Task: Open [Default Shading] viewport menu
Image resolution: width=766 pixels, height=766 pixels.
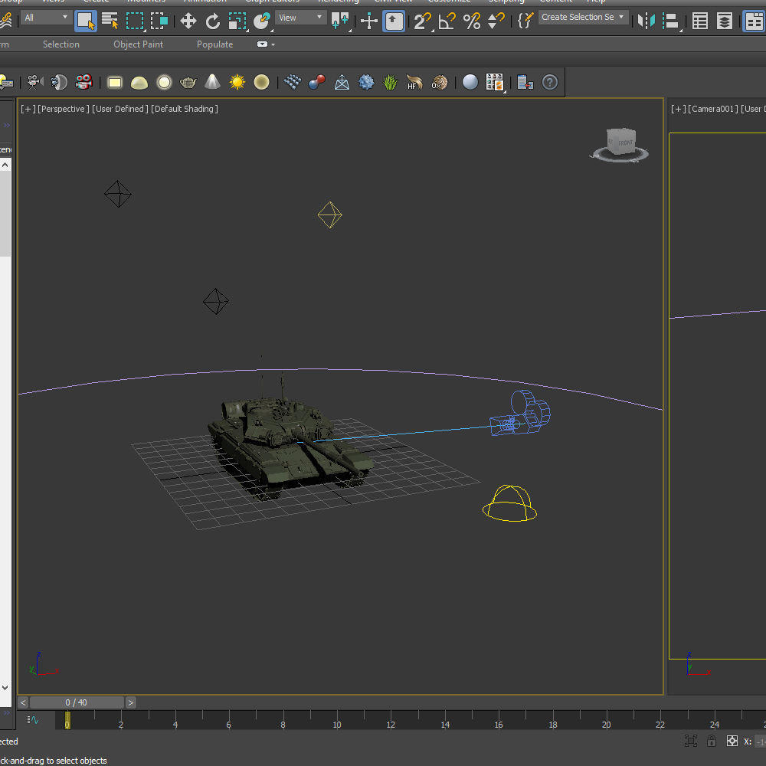Action: [x=185, y=109]
